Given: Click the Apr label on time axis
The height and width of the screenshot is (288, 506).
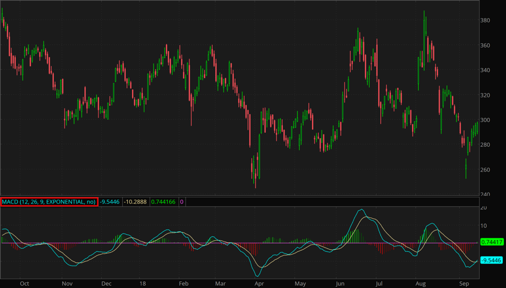Looking at the screenshot, I should 259,284.
